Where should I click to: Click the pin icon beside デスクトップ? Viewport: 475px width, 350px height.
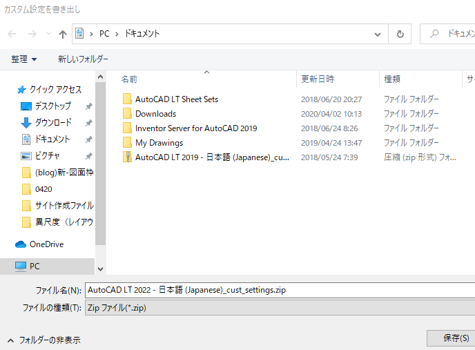pos(88,106)
